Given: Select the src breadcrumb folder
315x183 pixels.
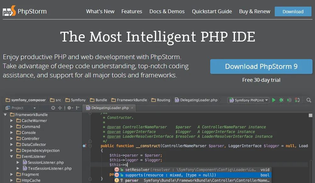Looking at the screenshot, I should click(55, 100).
